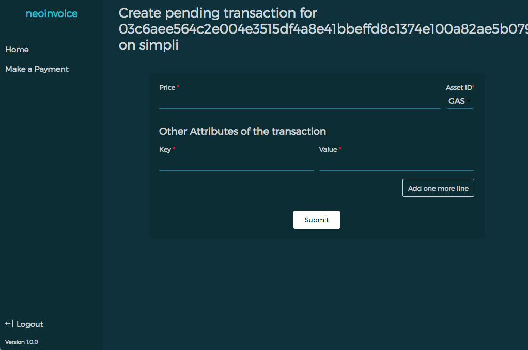This screenshot has width=528, height=350.
Task: Click the Key attribute label
Action: pyautogui.click(x=165, y=150)
